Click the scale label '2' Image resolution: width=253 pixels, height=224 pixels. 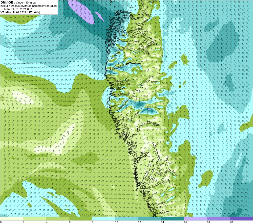coord(24,222)
